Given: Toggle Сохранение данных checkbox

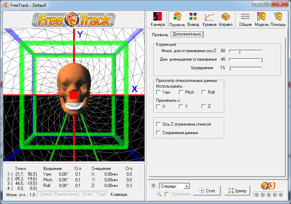Looking at the screenshot, I should [158, 133].
